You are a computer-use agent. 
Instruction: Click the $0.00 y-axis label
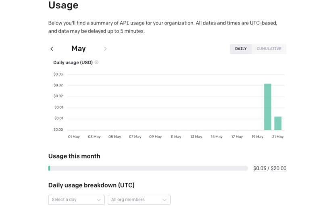[x=58, y=129]
